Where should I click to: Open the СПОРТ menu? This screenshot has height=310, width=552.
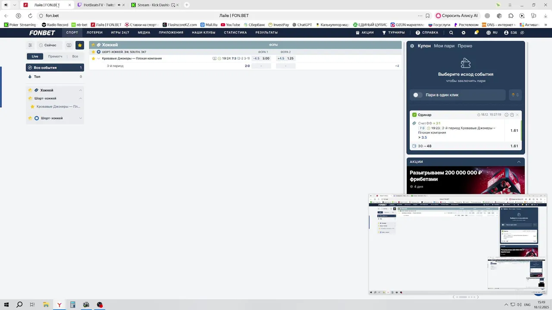tap(72, 33)
